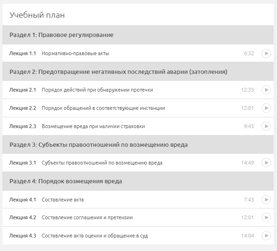This screenshot has width=277, height=251.
Task: Play Лекция 4.1 Составление акта
Action: 266,200
